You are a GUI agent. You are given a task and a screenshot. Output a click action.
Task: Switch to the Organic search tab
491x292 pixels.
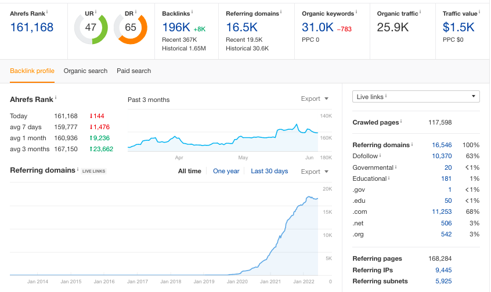tap(85, 71)
